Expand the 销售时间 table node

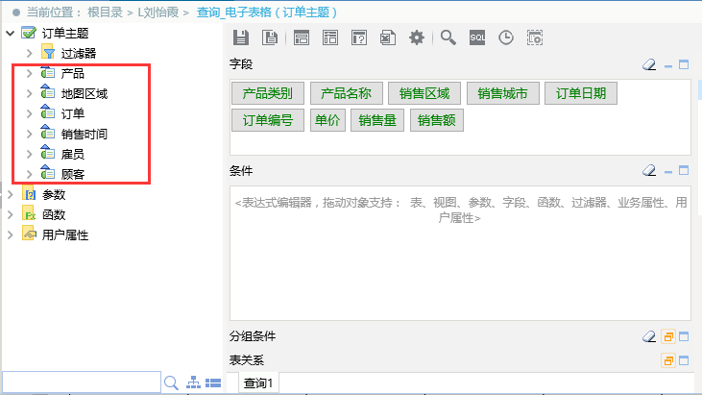[30, 134]
